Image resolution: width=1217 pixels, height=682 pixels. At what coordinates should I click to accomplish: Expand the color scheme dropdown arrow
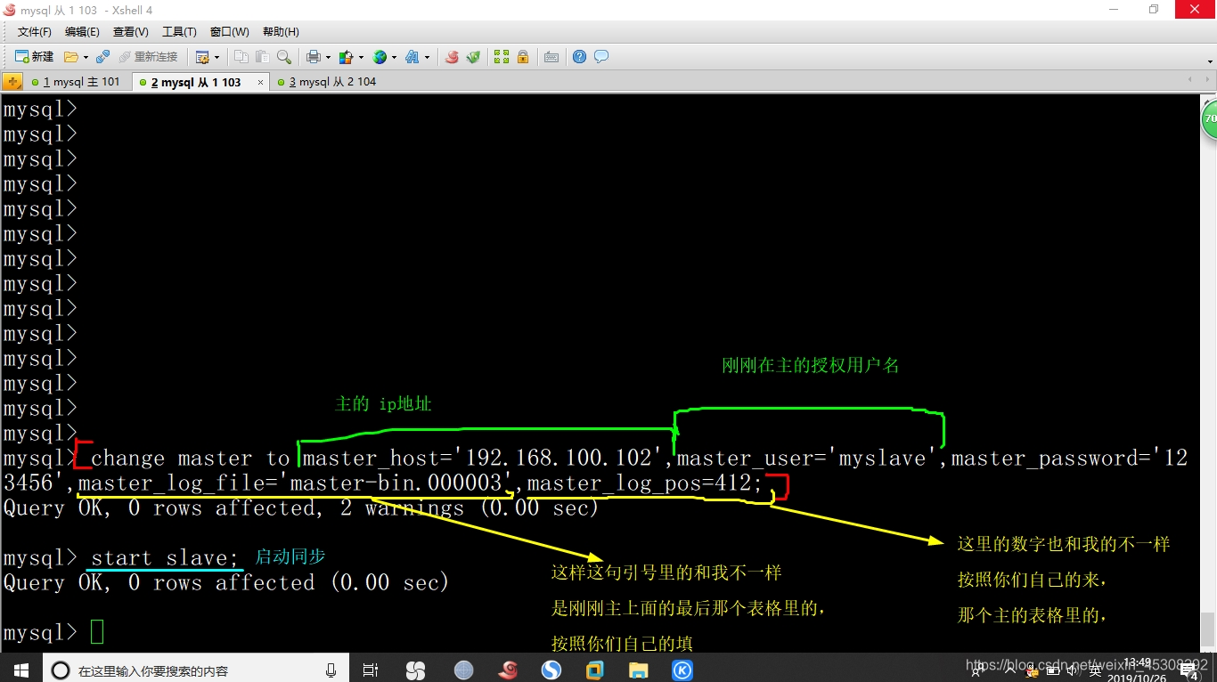(361, 57)
